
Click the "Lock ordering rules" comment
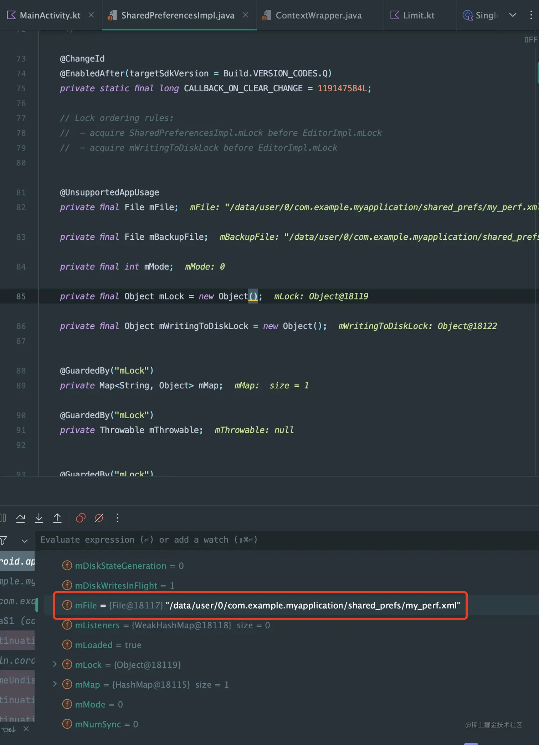(x=117, y=118)
